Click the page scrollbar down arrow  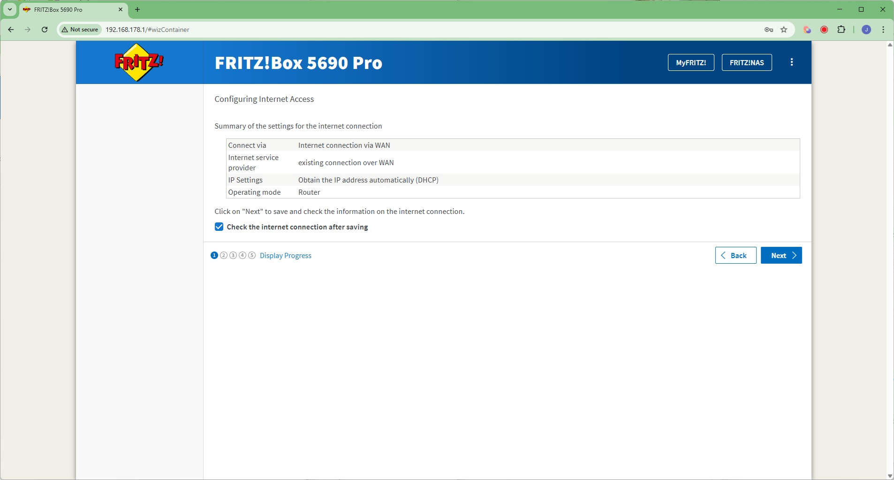click(x=890, y=476)
